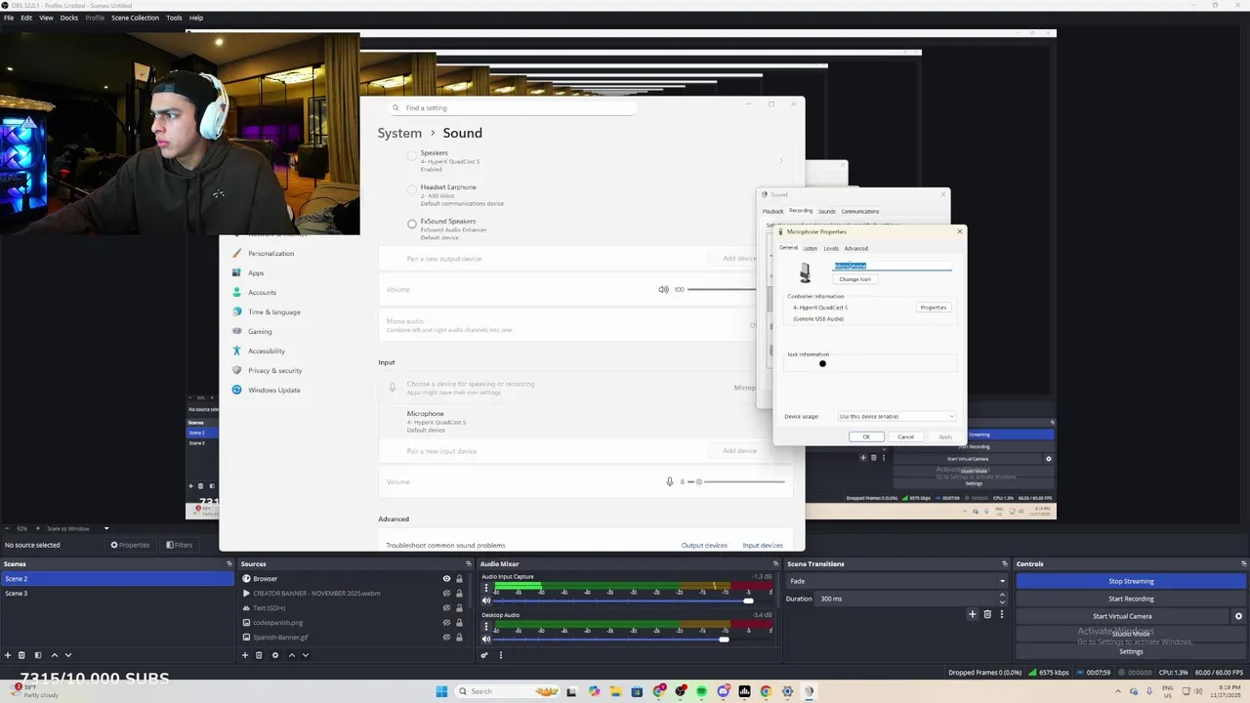The height and width of the screenshot is (703, 1250).
Task: Click Change Icon in Microphone Properties
Action: pyautogui.click(x=854, y=279)
